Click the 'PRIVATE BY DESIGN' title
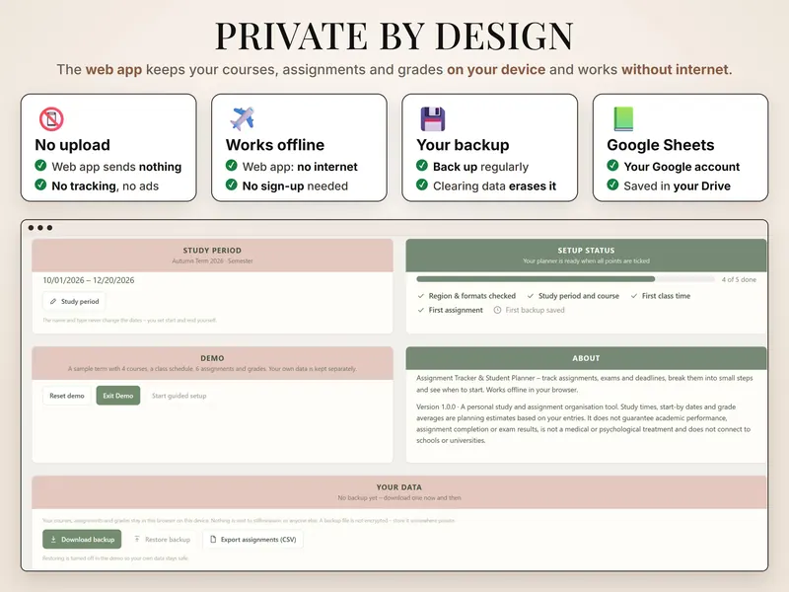Viewport: 789px width, 592px height. [394, 36]
